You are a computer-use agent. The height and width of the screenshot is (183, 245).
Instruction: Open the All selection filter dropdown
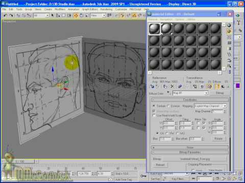tap(41, 15)
